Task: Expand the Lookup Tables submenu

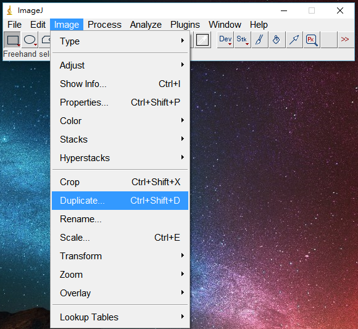Action: click(120, 317)
